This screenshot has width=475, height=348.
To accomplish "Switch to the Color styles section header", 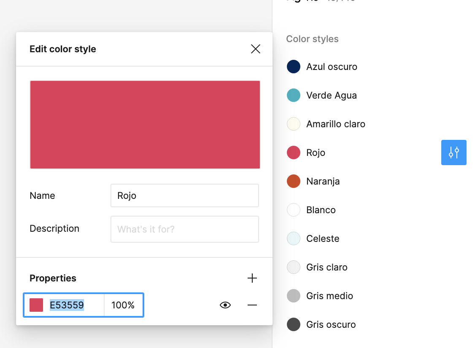I will click(x=312, y=39).
